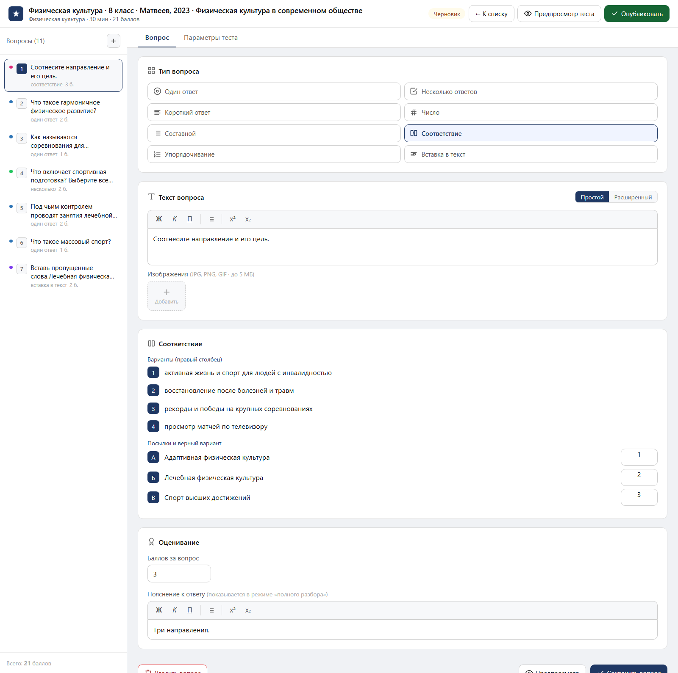Screen dimensions: 678x673
Task: Open the Параметры теста tab
Action: pyautogui.click(x=211, y=38)
